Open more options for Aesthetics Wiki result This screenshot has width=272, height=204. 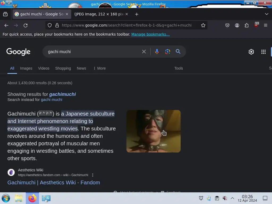click(x=93, y=175)
